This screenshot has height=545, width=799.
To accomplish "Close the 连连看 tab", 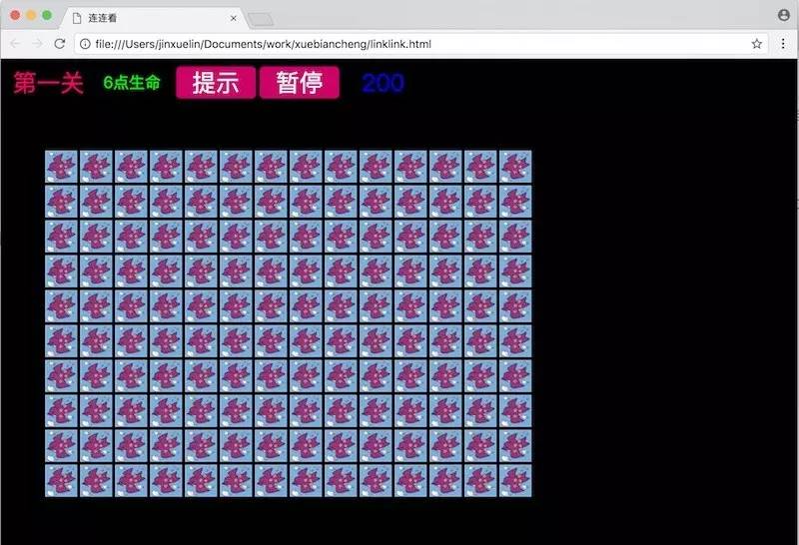I will [234, 18].
